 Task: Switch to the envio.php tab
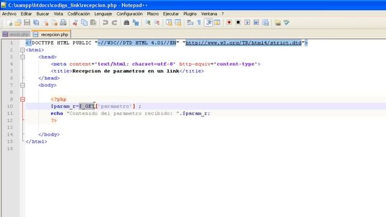(16, 34)
